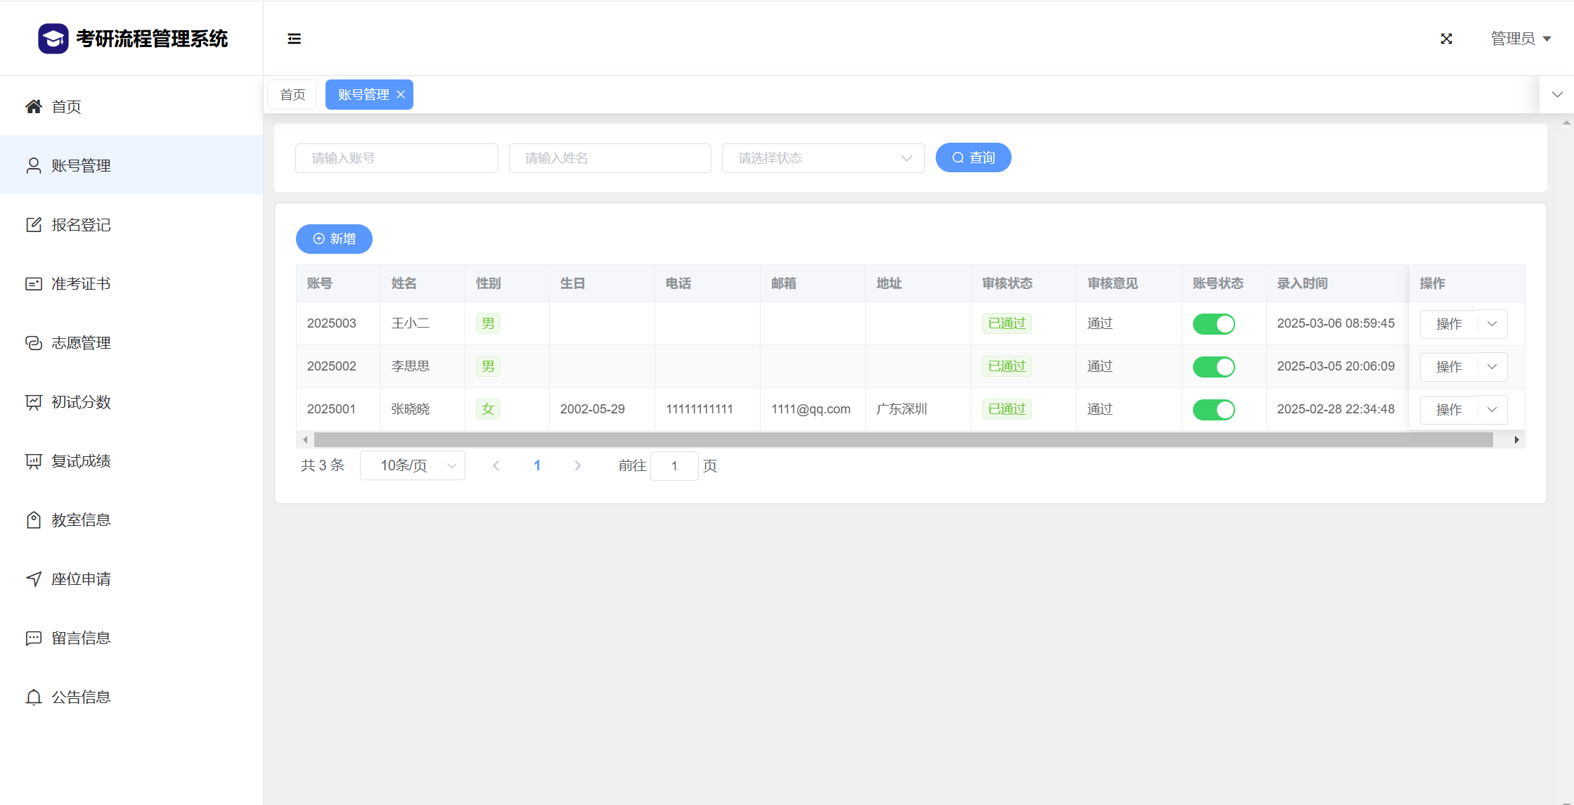Click the table horizontal scrollbar
Image resolution: width=1574 pixels, height=805 pixels.
click(903, 440)
